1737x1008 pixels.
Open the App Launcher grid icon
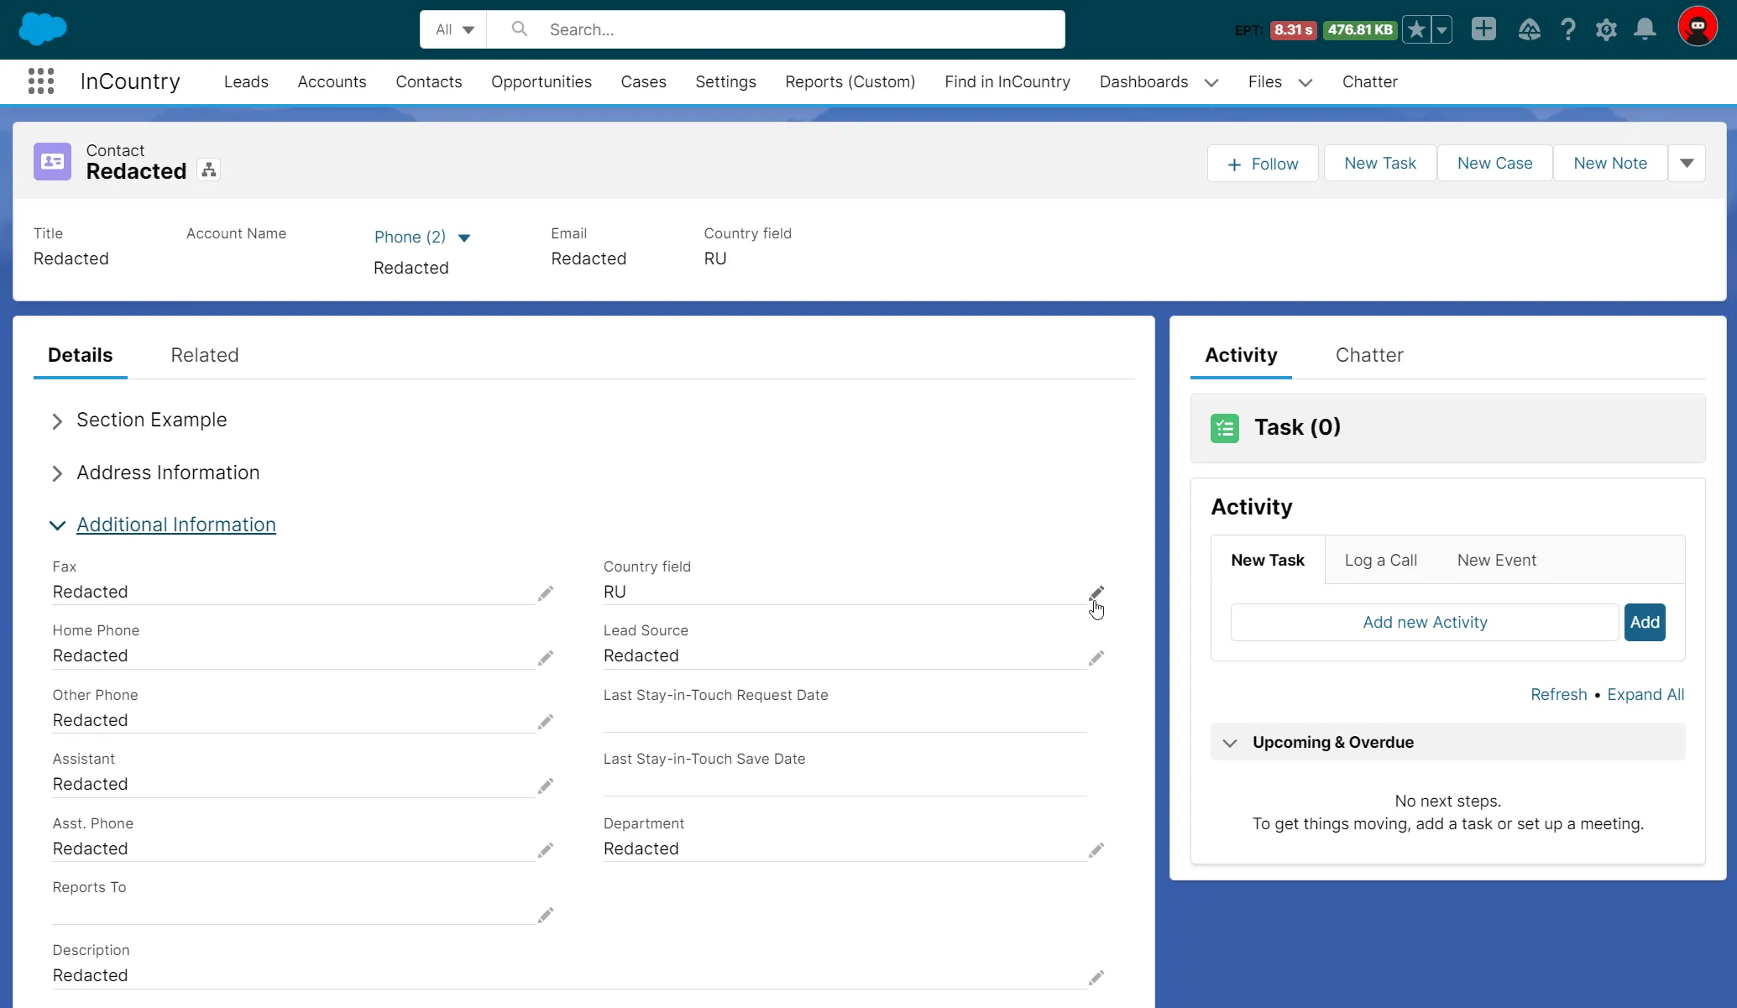[x=40, y=81]
